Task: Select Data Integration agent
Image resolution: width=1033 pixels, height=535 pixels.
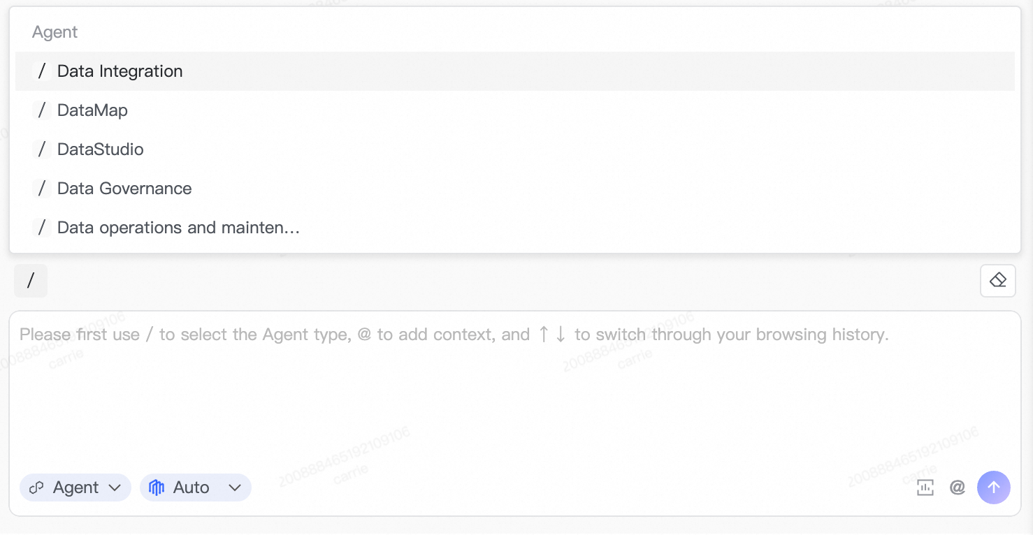Action: (120, 71)
